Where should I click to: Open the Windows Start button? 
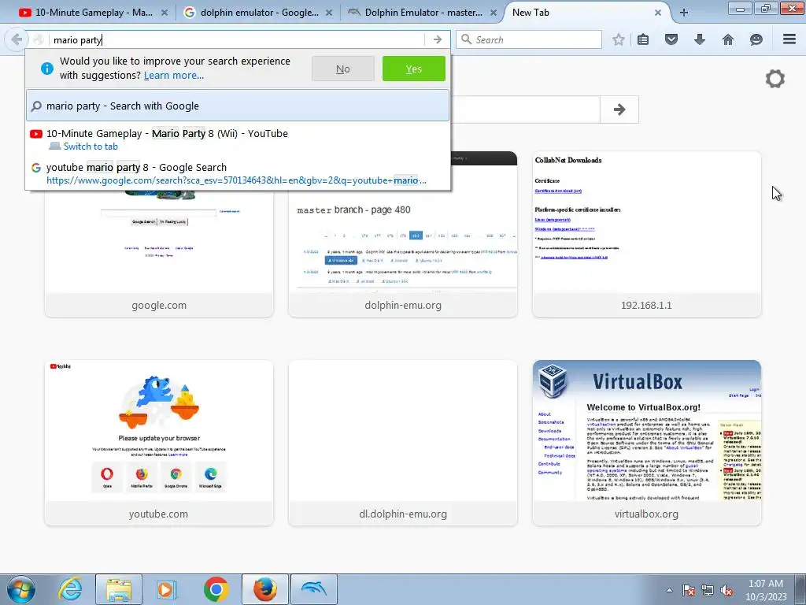20,589
